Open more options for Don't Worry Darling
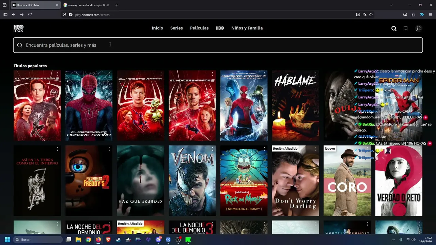 coord(316,149)
